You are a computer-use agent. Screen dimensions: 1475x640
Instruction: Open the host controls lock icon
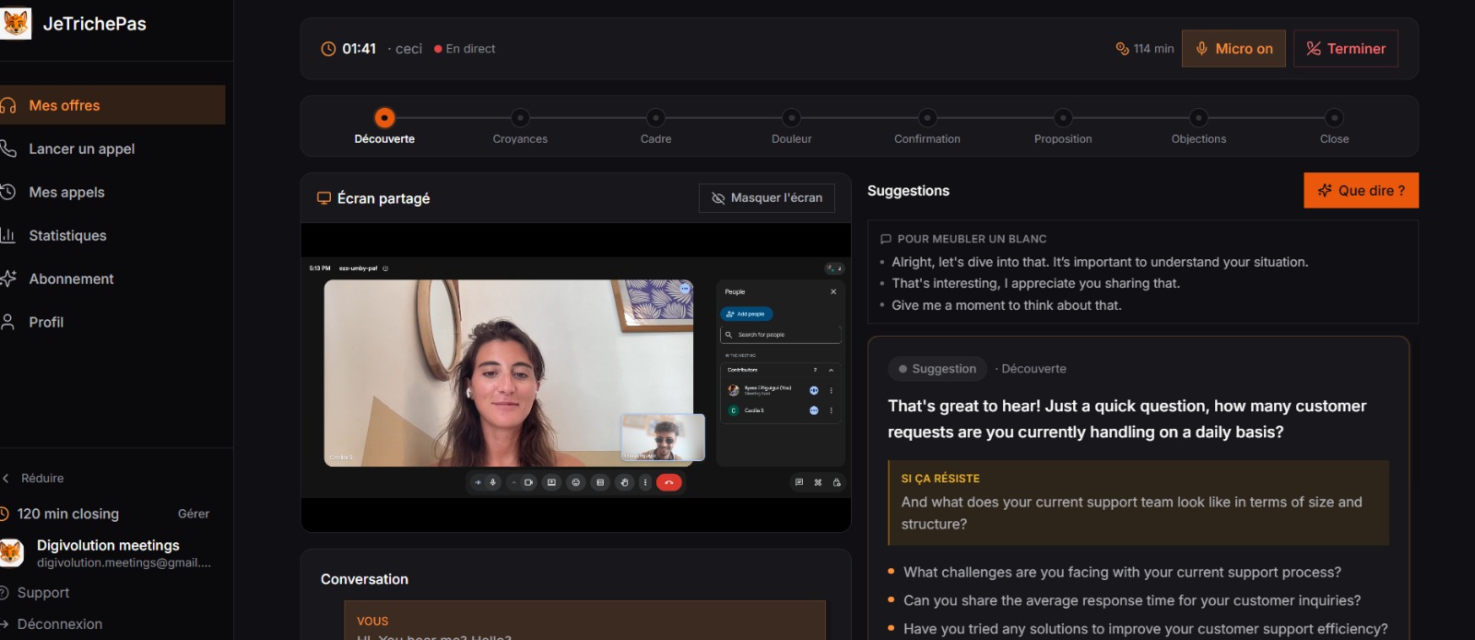pyautogui.click(x=836, y=482)
